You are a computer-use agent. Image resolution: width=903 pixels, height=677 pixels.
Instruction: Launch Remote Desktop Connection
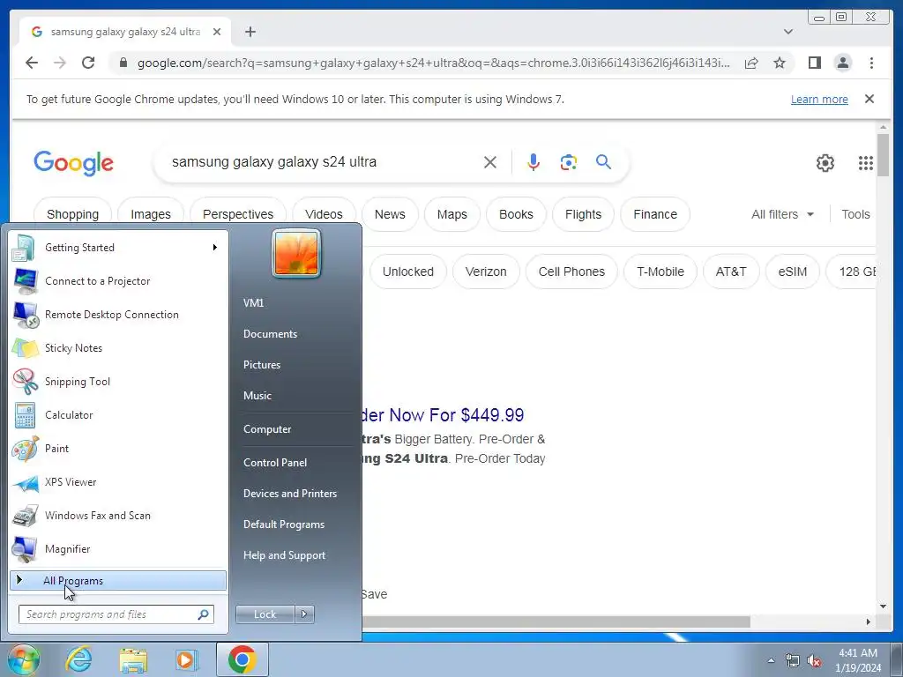click(119, 315)
